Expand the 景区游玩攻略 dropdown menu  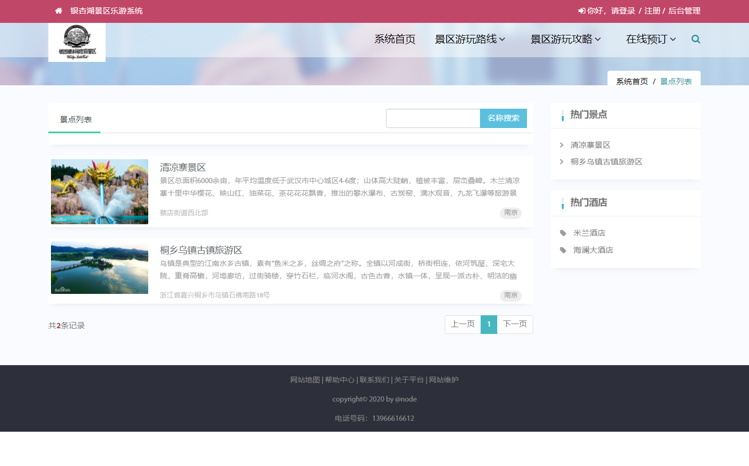[x=565, y=40]
